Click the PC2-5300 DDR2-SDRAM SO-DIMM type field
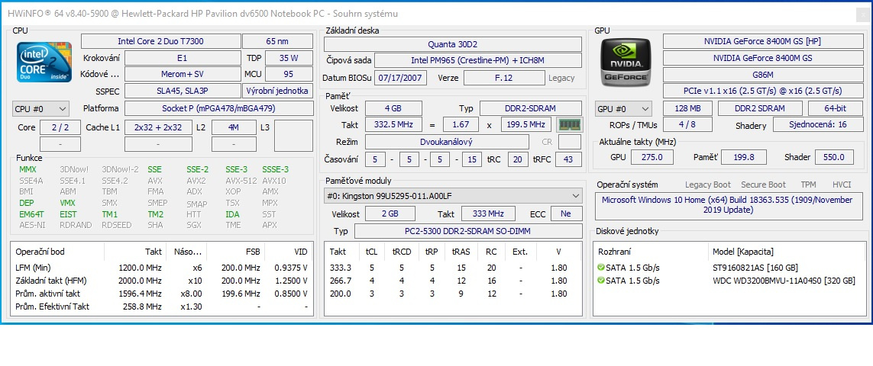Viewport: 873px width, 366px height. point(468,231)
